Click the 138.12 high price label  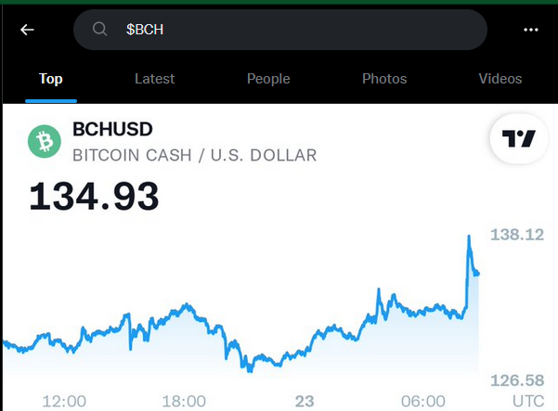tap(517, 235)
